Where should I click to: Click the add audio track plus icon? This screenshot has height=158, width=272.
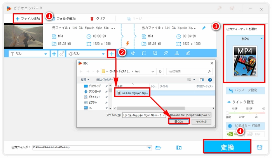coord(112,53)
